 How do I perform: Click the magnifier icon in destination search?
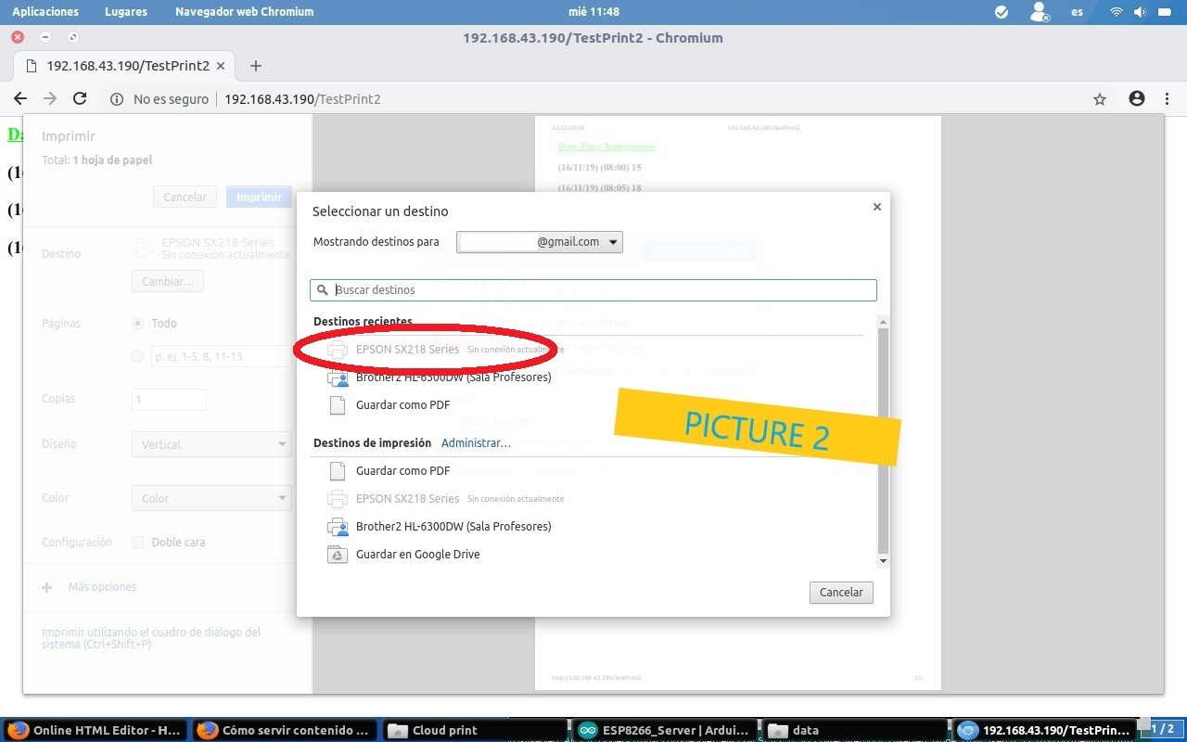[323, 290]
